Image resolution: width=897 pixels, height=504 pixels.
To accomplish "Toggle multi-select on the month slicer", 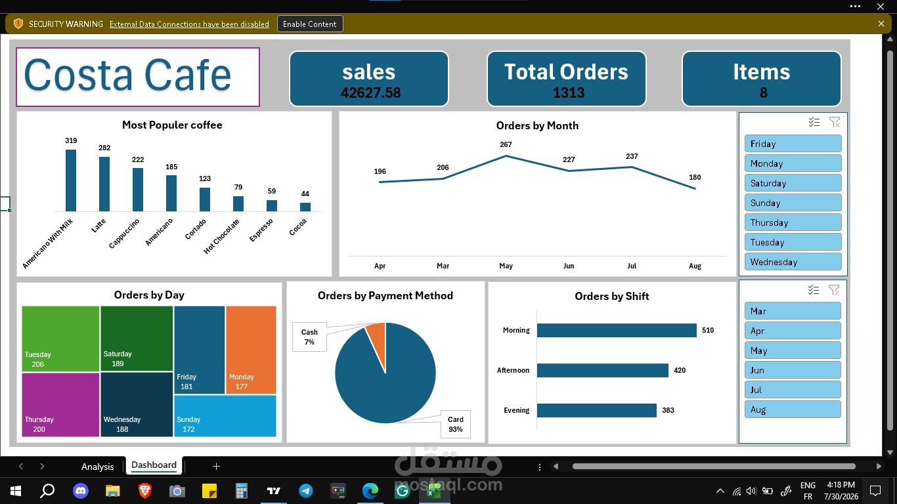I will click(x=814, y=290).
